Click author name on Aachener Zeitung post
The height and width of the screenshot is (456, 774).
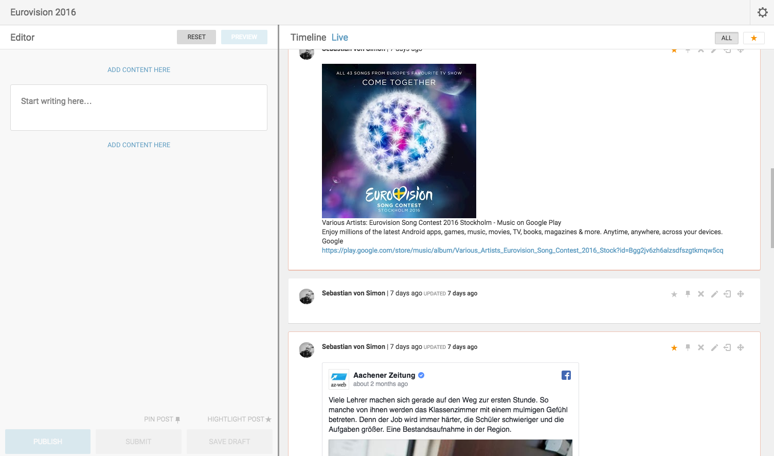click(x=353, y=347)
